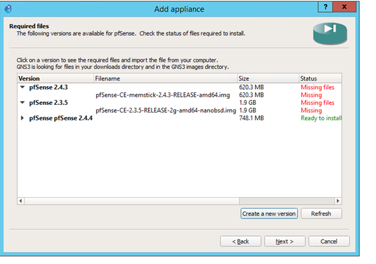Click the 748.1 MB size cell
This screenshot has width=376, height=264.
[x=251, y=118]
